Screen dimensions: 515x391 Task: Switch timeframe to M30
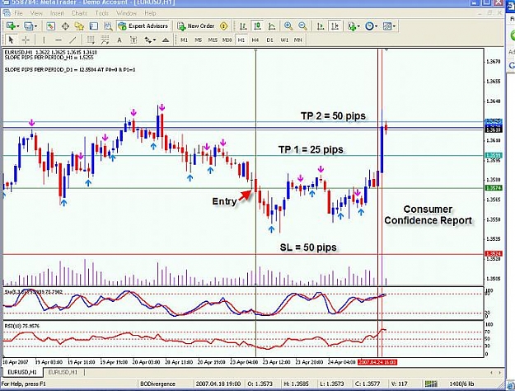(227, 40)
